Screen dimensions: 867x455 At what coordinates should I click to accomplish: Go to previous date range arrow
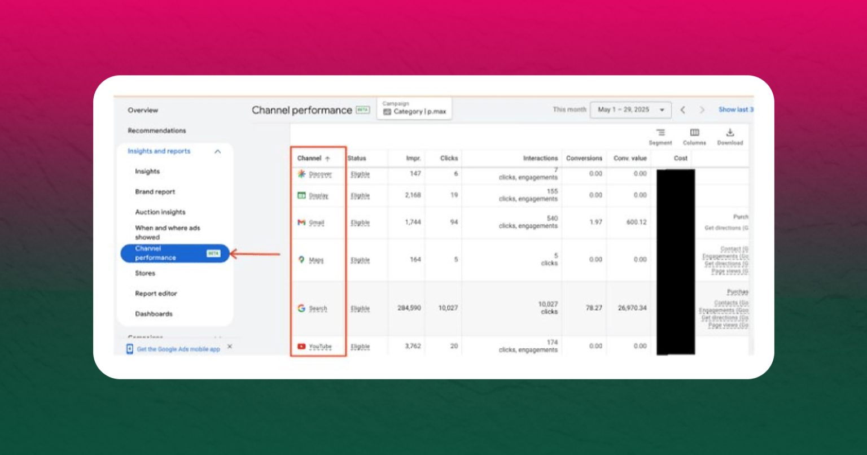[682, 110]
